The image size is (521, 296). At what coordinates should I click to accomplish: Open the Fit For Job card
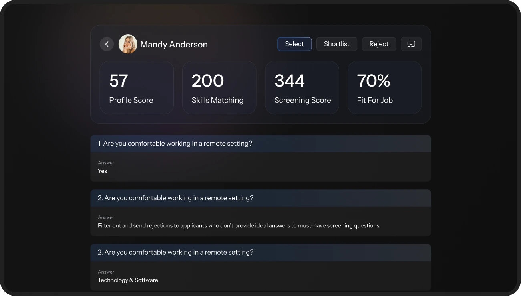click(384, 87)
